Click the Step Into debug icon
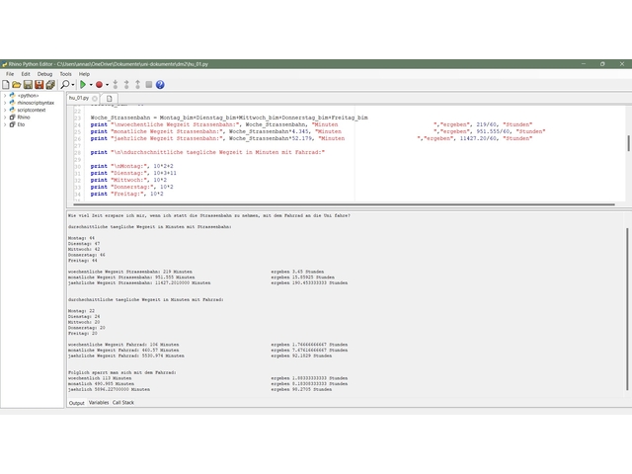Screen dimensions: 632x474 coord(116,85)
